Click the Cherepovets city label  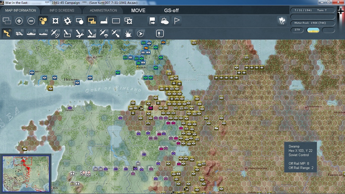point(314,107)
